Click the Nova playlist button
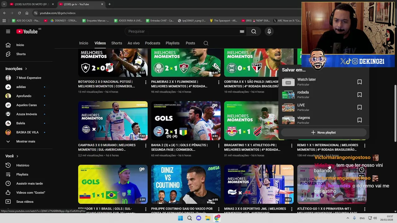This screenshot has width=397, height=223. coord(323,133)
